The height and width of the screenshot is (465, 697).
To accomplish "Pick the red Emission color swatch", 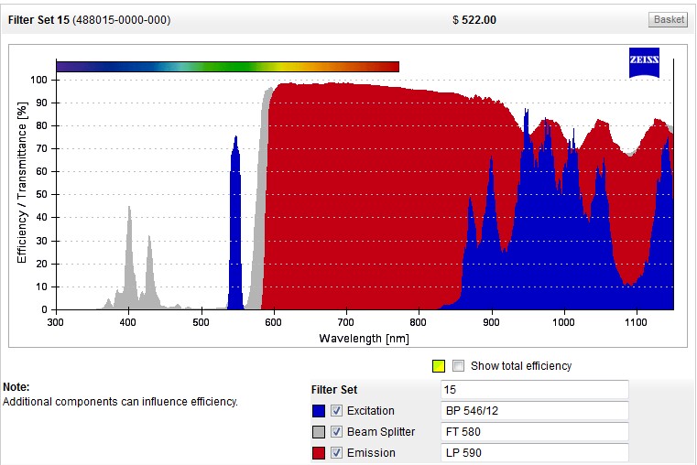I will (x=318, y=453).
